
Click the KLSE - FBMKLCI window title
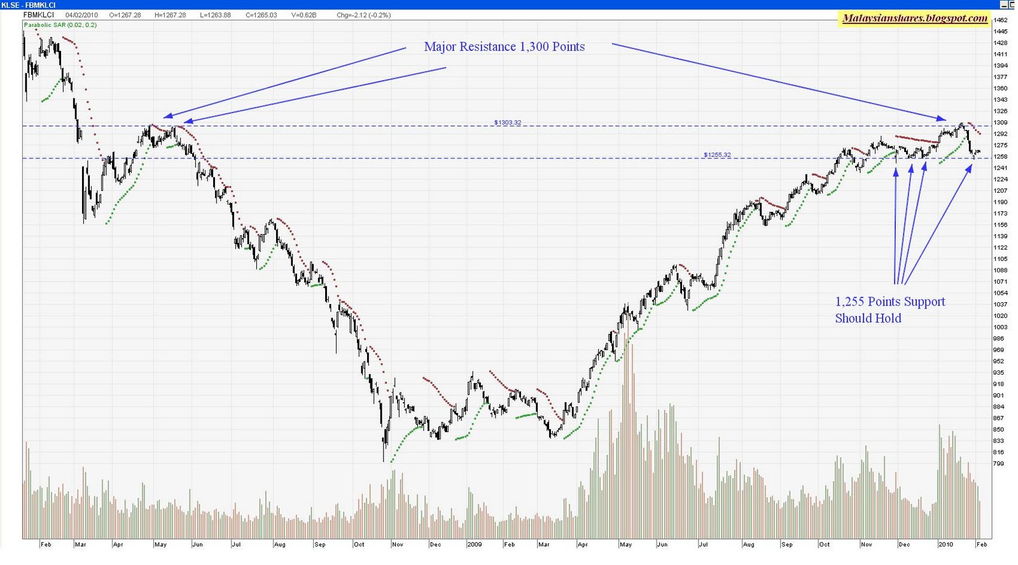click(29, 4)
